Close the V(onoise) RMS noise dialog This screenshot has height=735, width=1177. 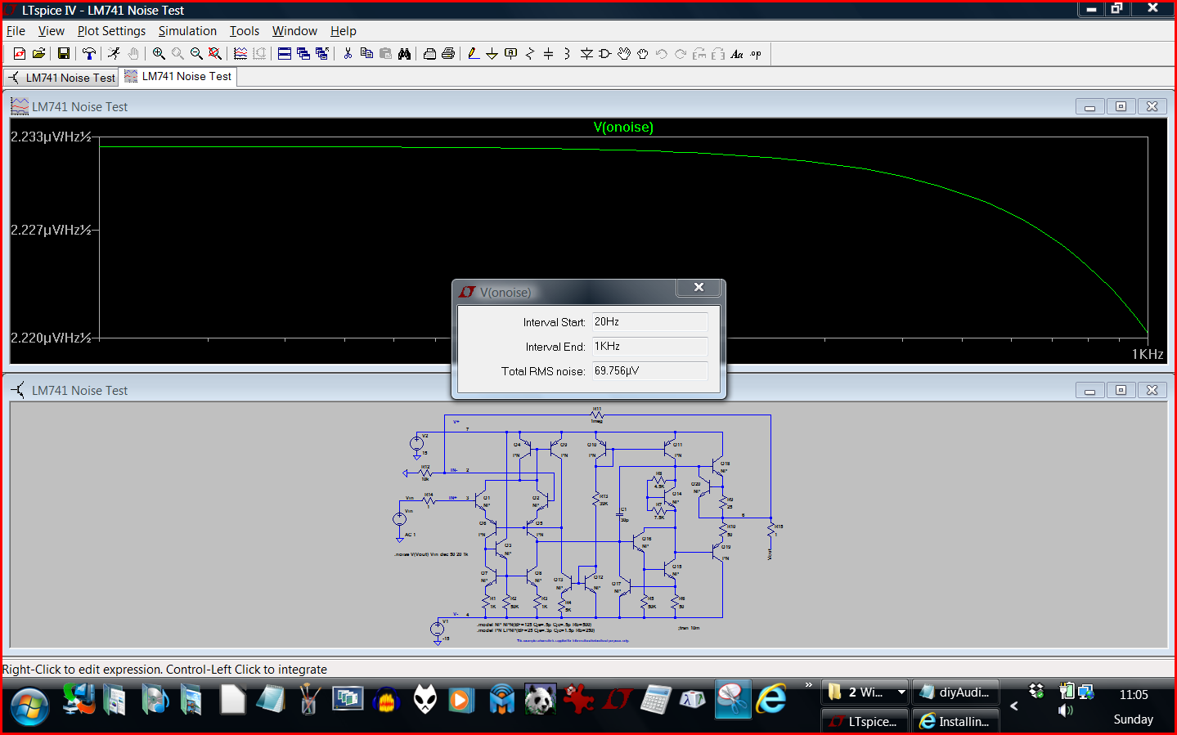click(699, 288)
